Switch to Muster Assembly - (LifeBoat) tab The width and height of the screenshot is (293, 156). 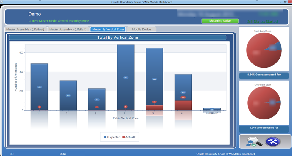[x=25, y=29]
